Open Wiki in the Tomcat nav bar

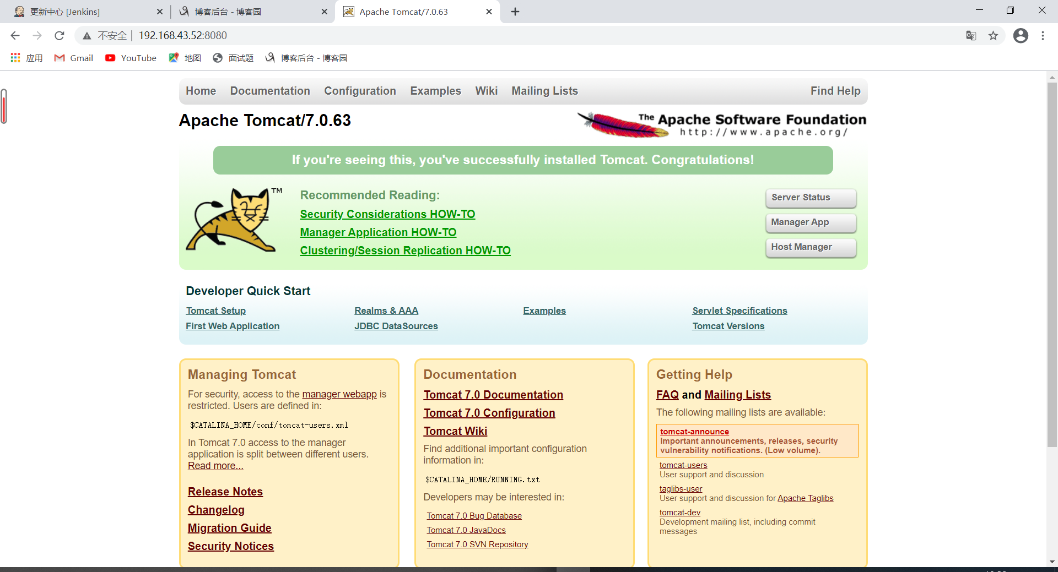pos(486,91)
